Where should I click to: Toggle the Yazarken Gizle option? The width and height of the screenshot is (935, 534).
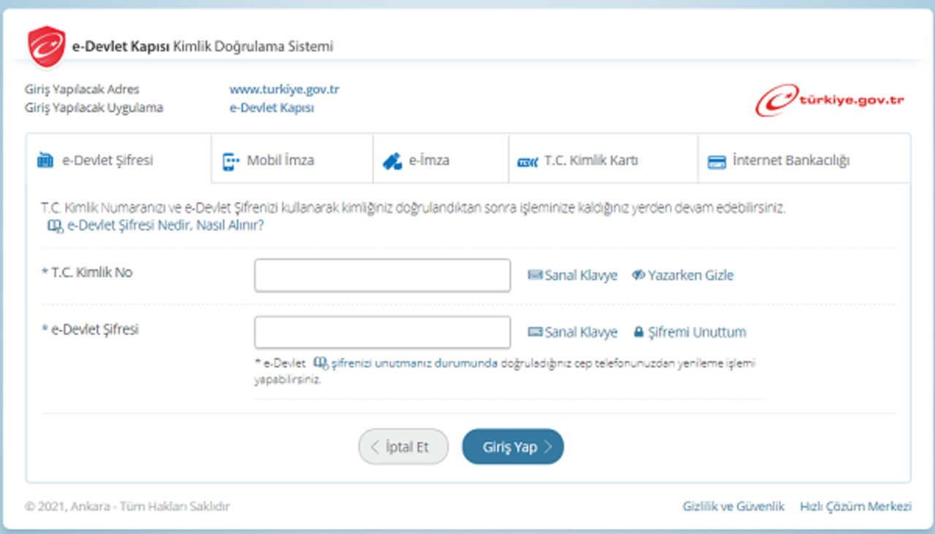(x=682, y=275)
